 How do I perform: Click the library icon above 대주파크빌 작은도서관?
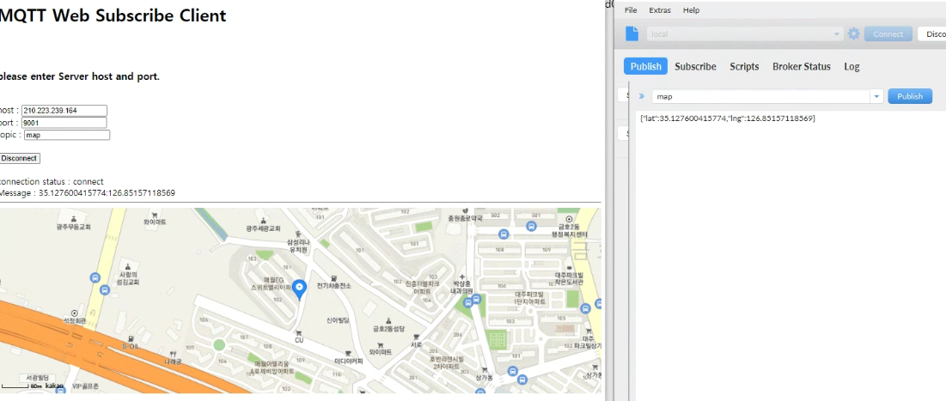pos(569,267)
